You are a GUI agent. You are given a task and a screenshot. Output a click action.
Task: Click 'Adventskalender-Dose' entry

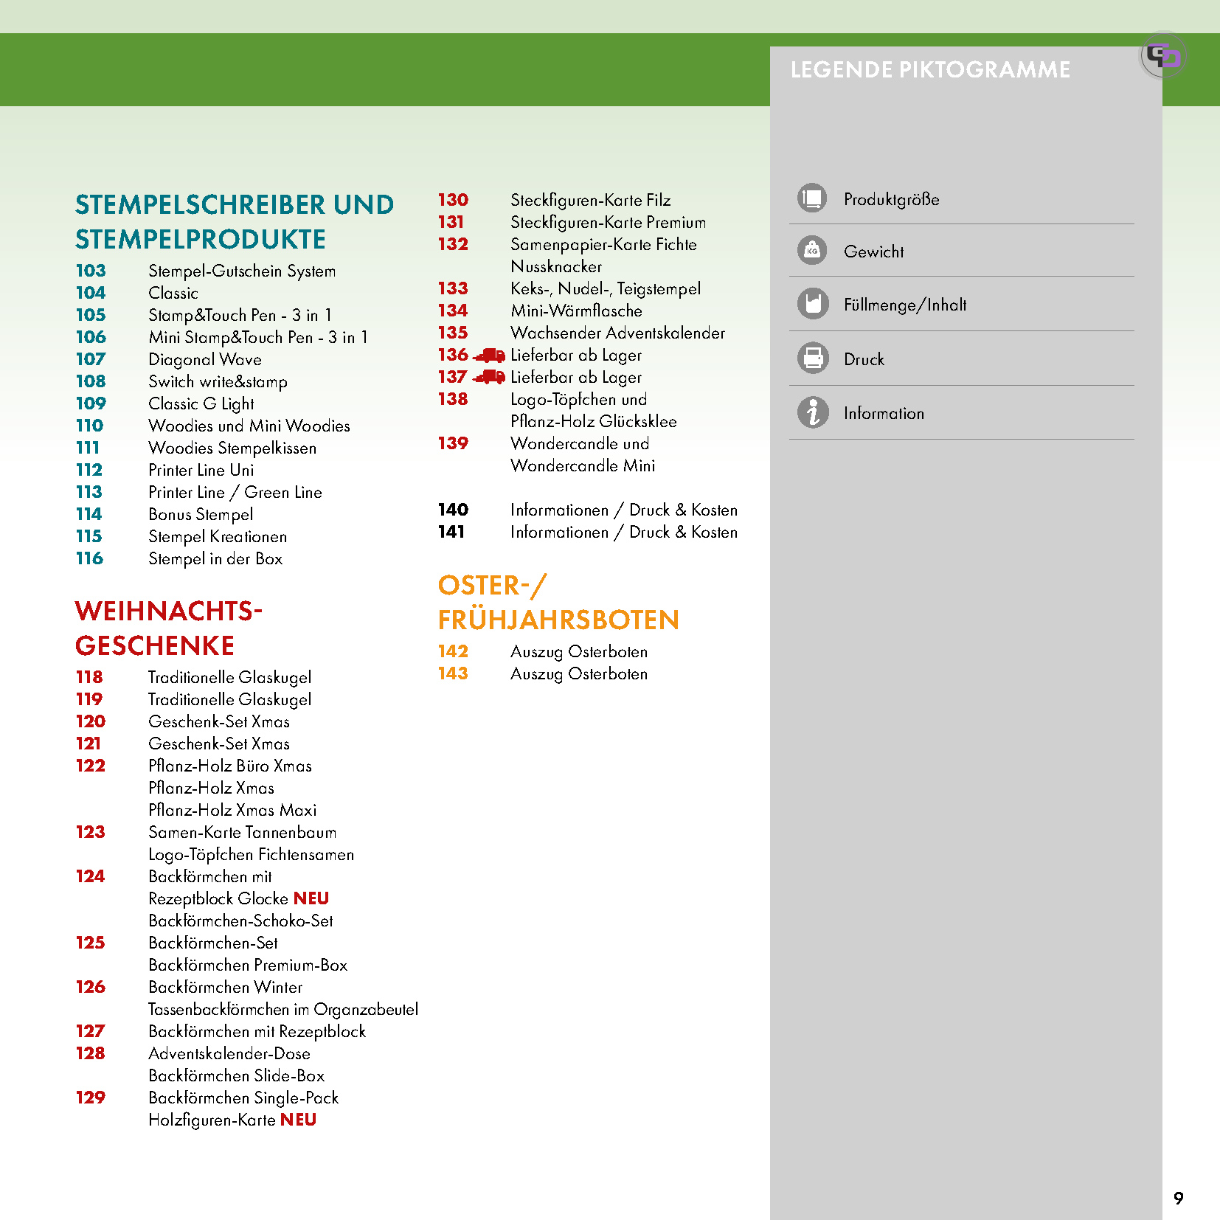point(229,1054)
